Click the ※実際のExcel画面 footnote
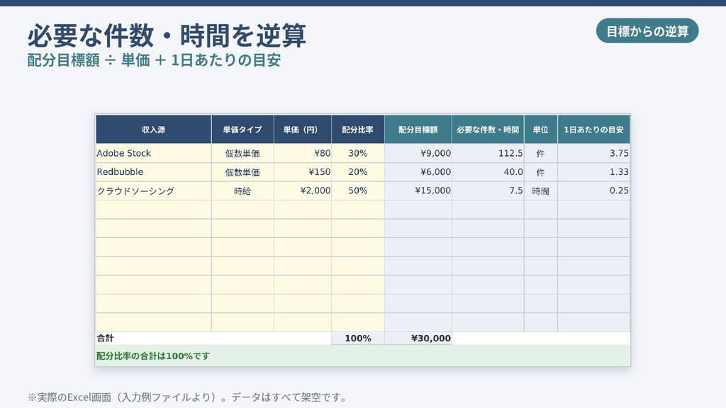 click(x=186, y=397)
